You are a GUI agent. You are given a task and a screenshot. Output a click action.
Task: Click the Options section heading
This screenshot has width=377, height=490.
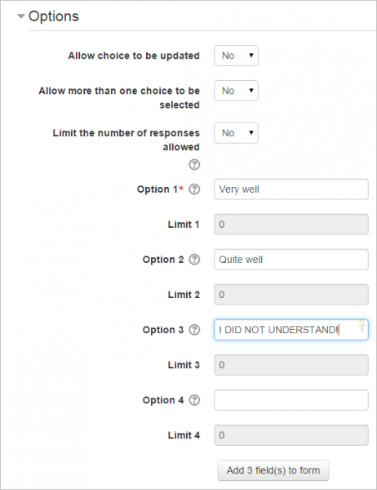[54, 16]
